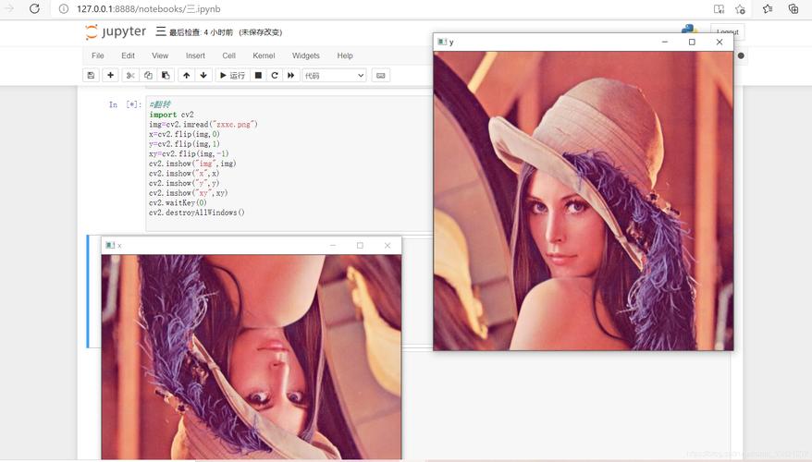Viewport: 812px width, 462px height.
Task: Maximize the x image window
Action: 360,245
